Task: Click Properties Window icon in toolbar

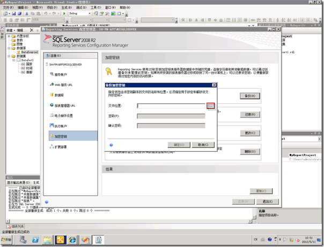Action: click(x=101, y=13)
